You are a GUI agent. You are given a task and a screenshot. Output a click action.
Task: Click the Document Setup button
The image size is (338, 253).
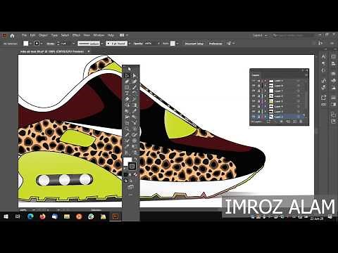[x=194, y=44]
